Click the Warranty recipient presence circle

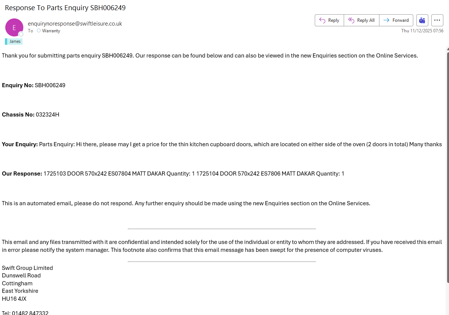[39, 31]
